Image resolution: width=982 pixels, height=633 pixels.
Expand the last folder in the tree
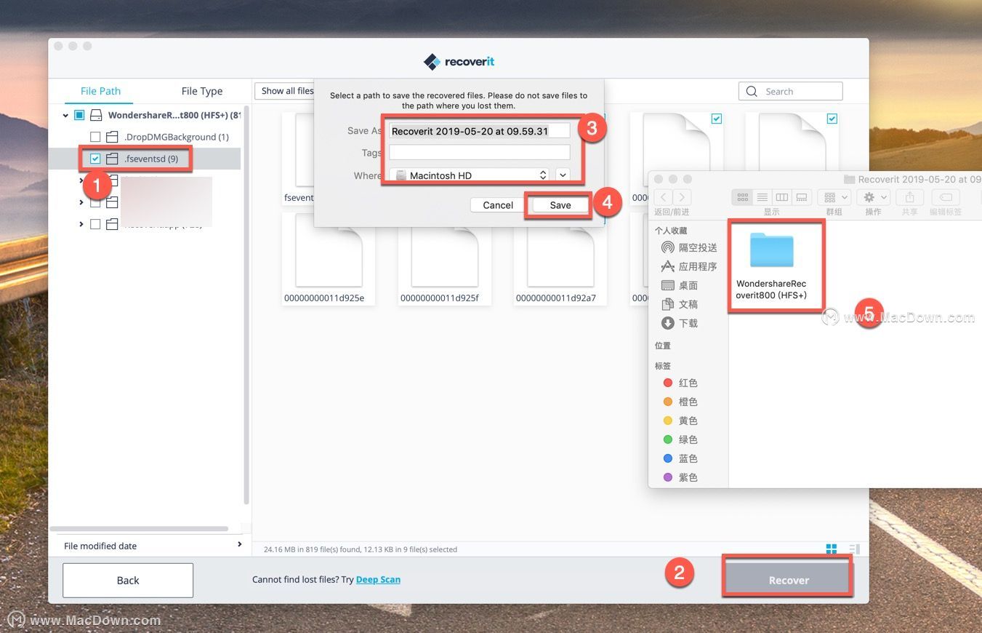[81, 224]
